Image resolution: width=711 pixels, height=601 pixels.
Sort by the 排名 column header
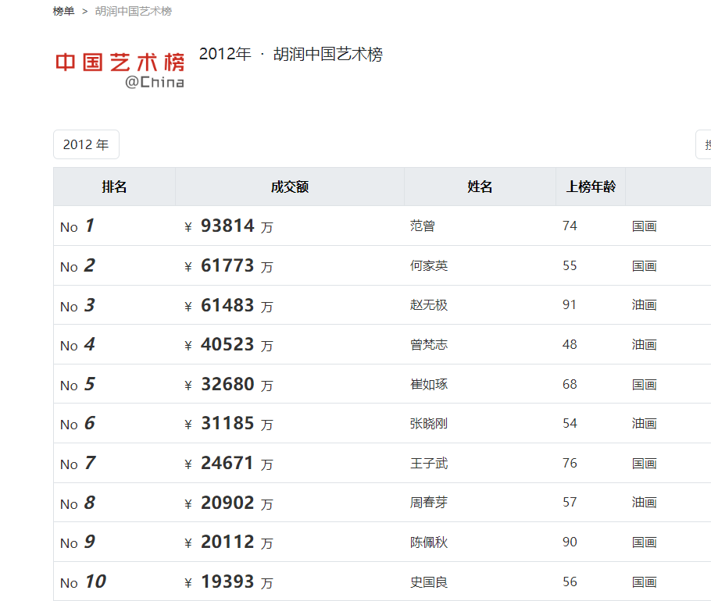[114, 187]
